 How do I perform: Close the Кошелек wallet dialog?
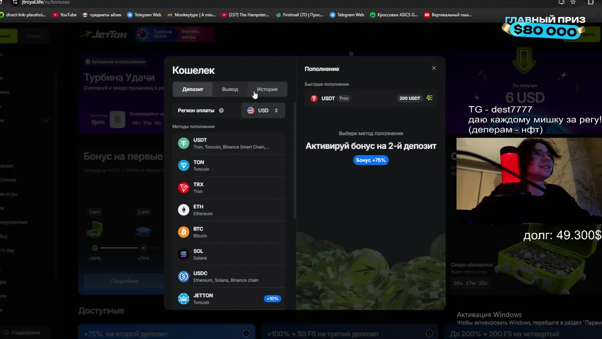tap(434, 68)
